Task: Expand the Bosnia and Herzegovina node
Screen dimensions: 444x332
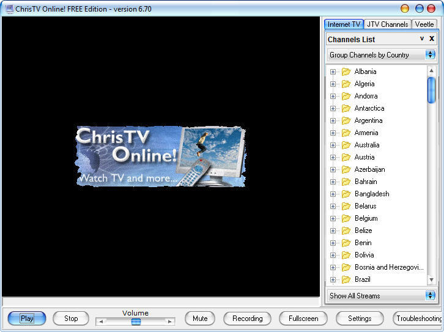Action: 333,267
